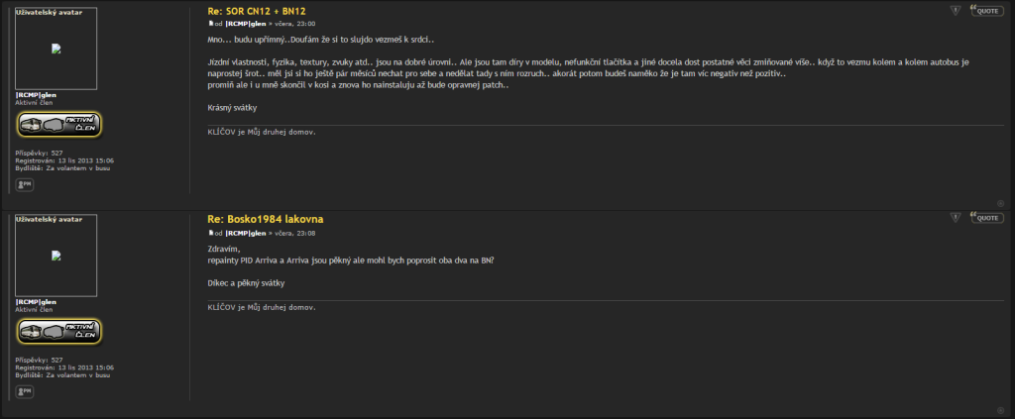1015x419 pixels.
Task: Click the 'Aktivní člen' rank badge in first post
Action: (x=59, y=124)
